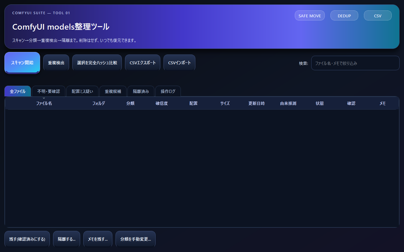Run duplicate detection via 重複検出
This screenshot has width=404, height=252.
tap(56, 63)
